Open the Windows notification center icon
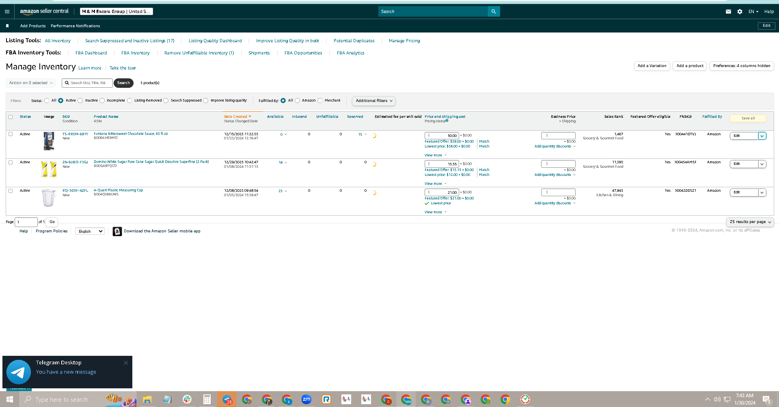Viewport: 779px width, 407px height. (767, 400)
